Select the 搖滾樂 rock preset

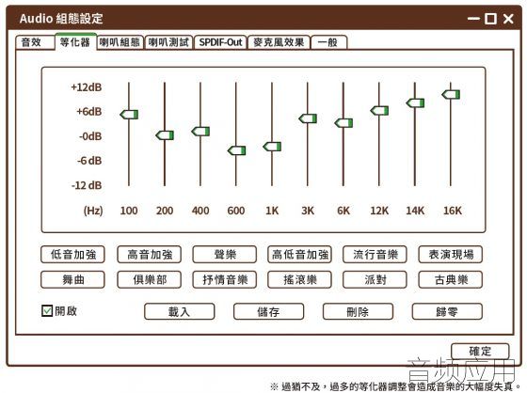pyautogui.click(x=300, y=279)
